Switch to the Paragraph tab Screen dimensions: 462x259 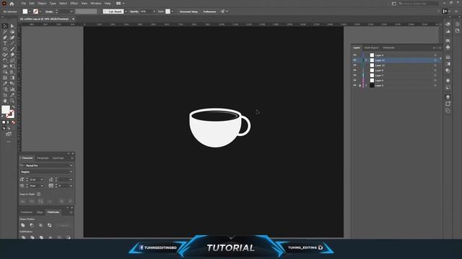(43, 158)
